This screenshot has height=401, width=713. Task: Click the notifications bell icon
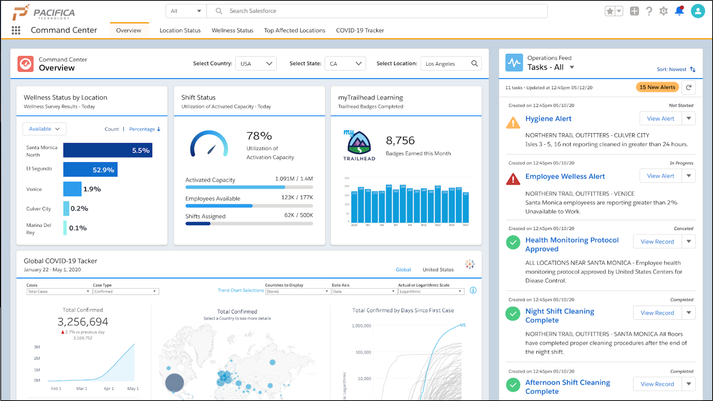coord(679,11)
